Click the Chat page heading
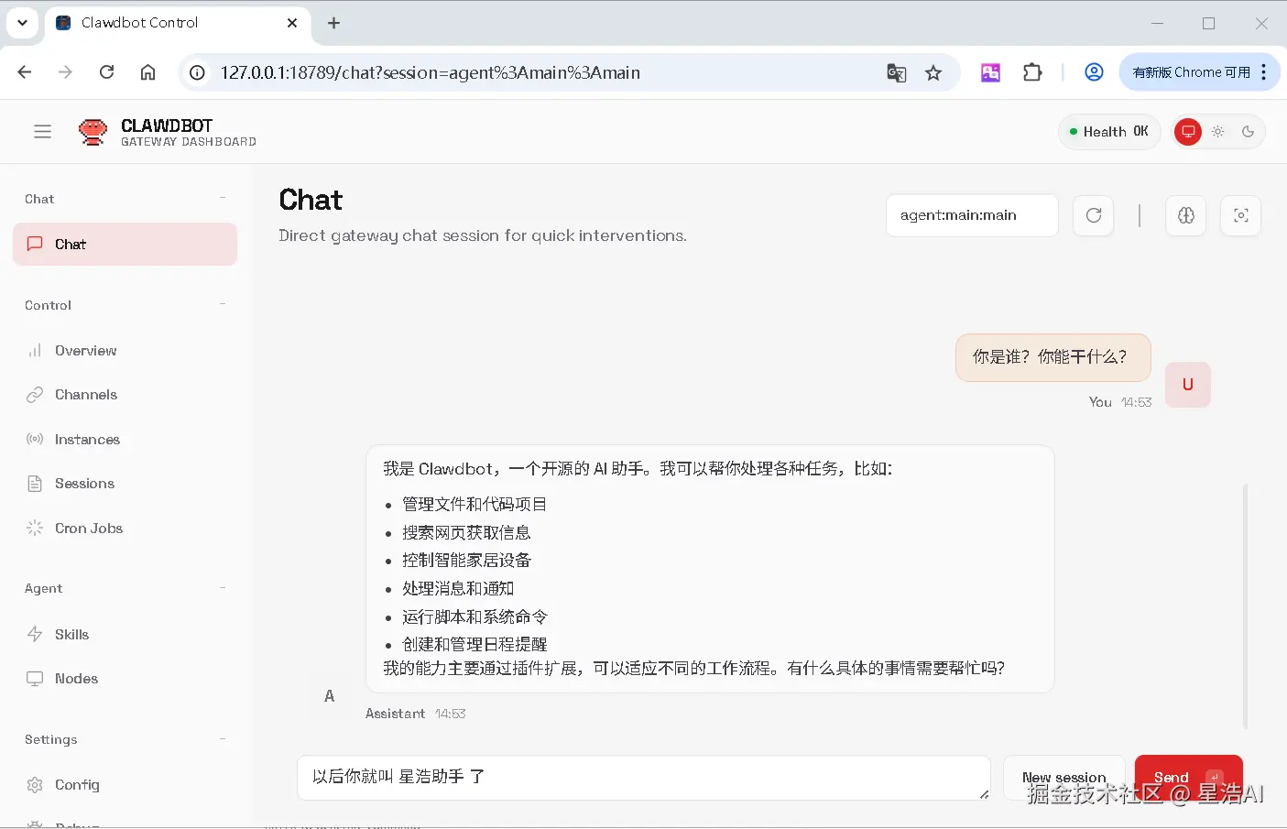This screenshot has width=1287, height=829. 311,200
